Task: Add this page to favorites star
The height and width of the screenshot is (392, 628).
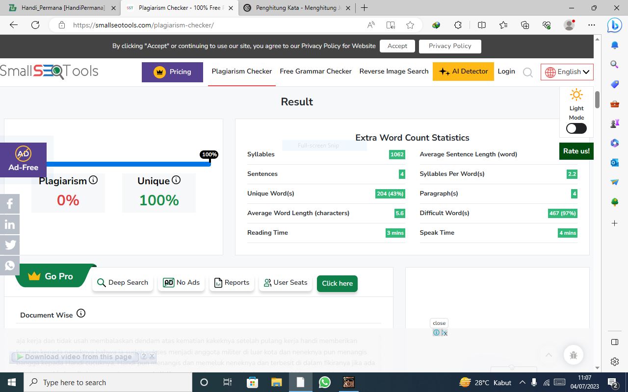Action: [410, 25]
